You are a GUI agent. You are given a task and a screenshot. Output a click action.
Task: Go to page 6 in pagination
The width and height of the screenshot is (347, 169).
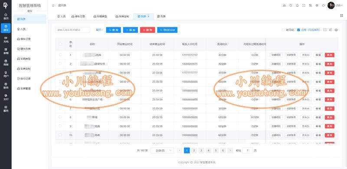223,150
